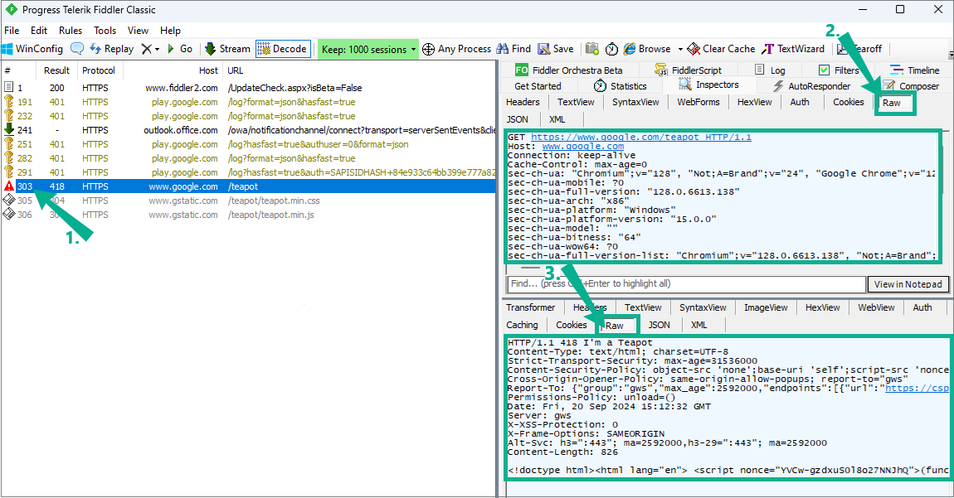Click the script icon of session 306
Screen dimensions: 954x498
8,214
